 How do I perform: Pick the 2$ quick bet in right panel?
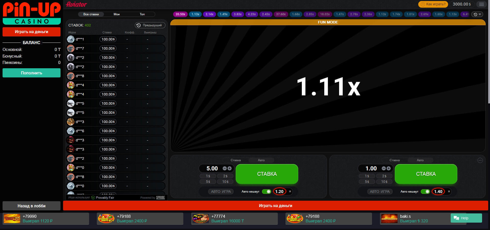click(384, 176)
